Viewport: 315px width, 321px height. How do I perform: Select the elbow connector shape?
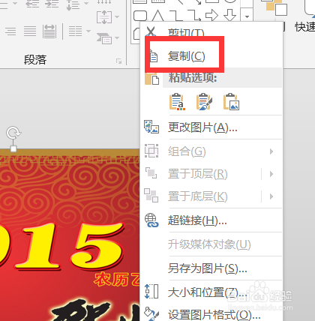[x=175, y=16]
